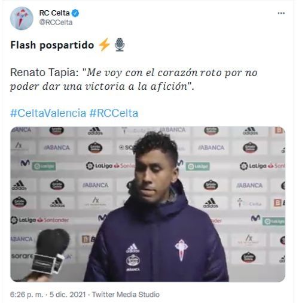The height and width of the screenshot is (303, 299).
Task: Play the Renato Tapia interview video
Action: point(148,204)
